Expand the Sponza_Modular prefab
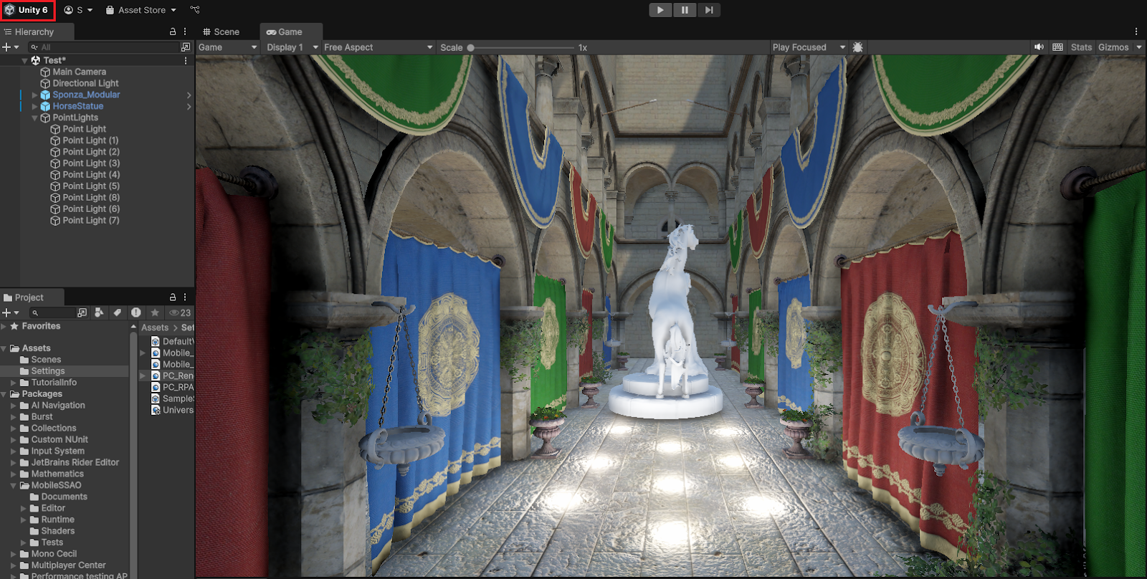 pyautogui.click(x=34, y=95)
